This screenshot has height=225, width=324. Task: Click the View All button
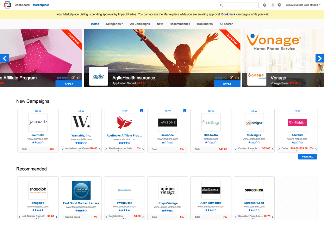307,157
